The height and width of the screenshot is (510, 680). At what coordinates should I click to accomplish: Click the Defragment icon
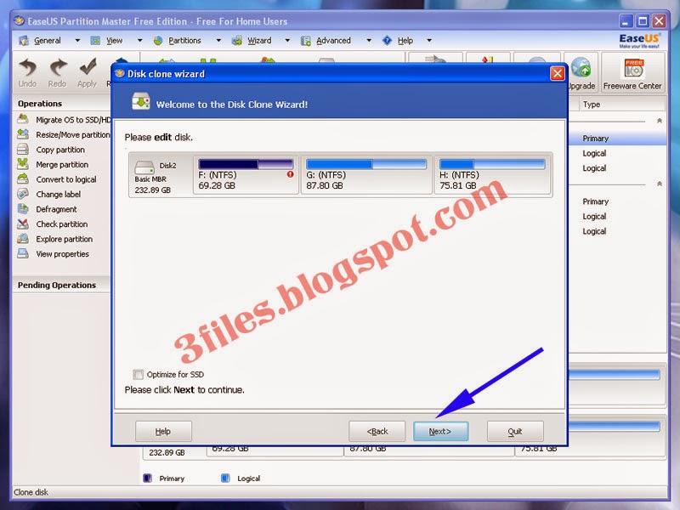(x=23, y=208)
